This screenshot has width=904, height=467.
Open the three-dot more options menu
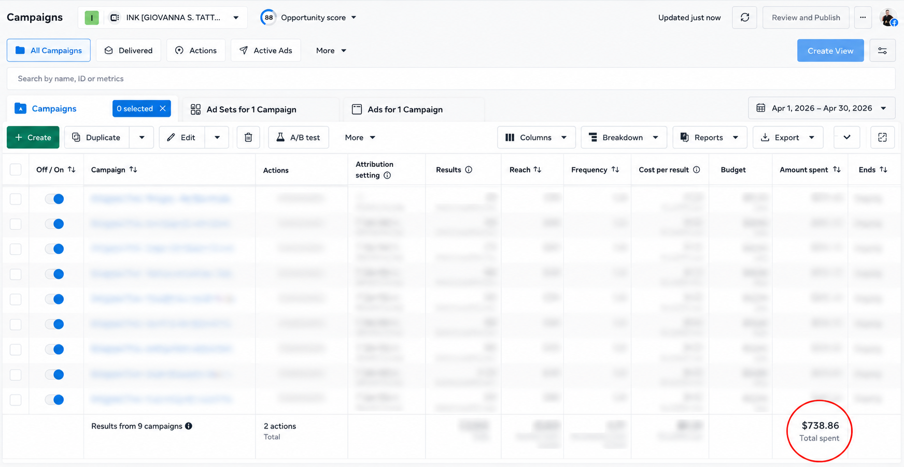tap(863, 18)
